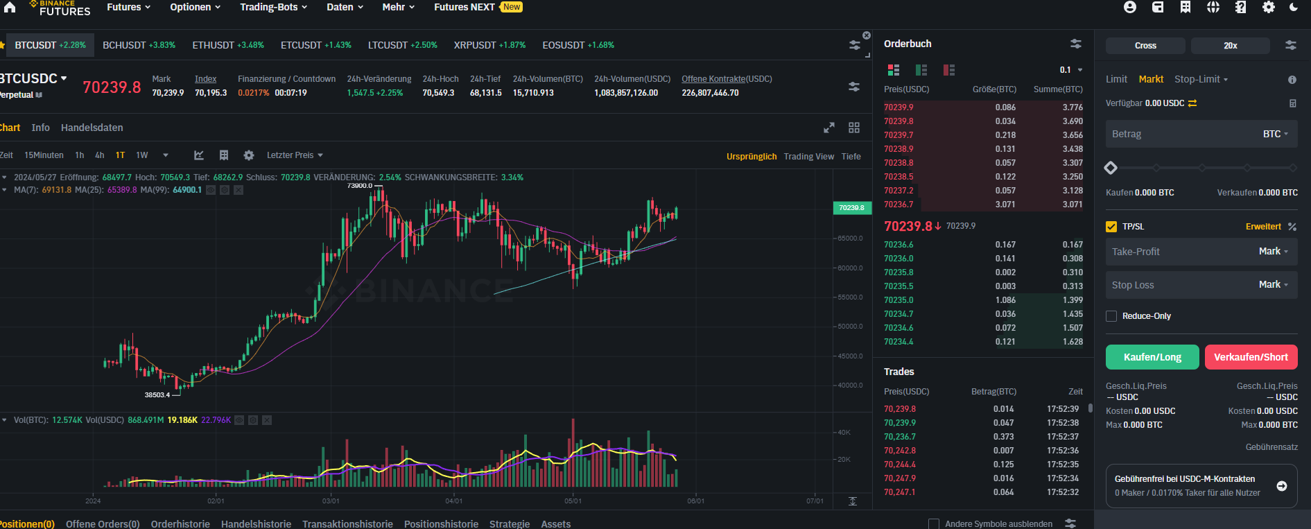This screenshot has width=1311, height=529.
Task: Open order book 0.1 precision dropdown
Action: (x=1071, y=70)
